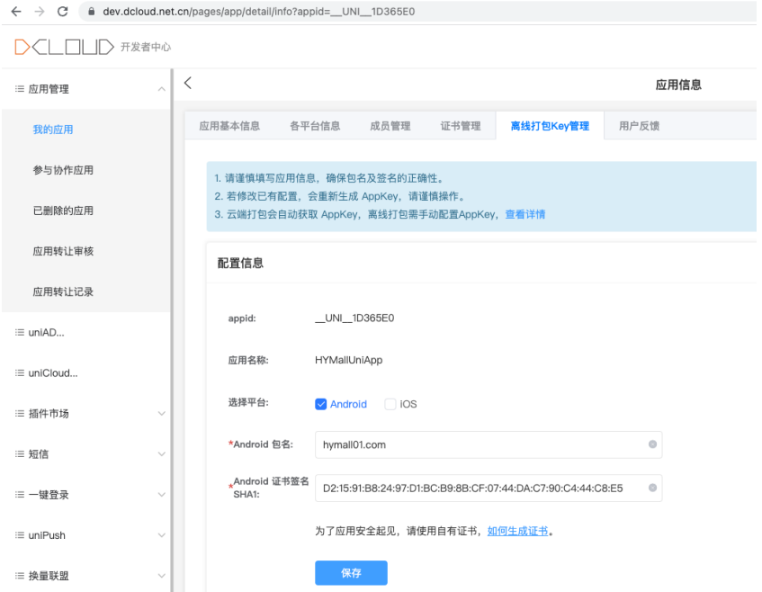The image size is (762, 592).
Task: Click the browser forward arrow
Action: pos(40,12)
